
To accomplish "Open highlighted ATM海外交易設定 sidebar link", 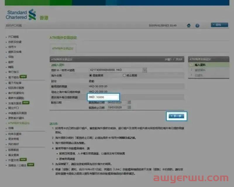I will (19, 123).
